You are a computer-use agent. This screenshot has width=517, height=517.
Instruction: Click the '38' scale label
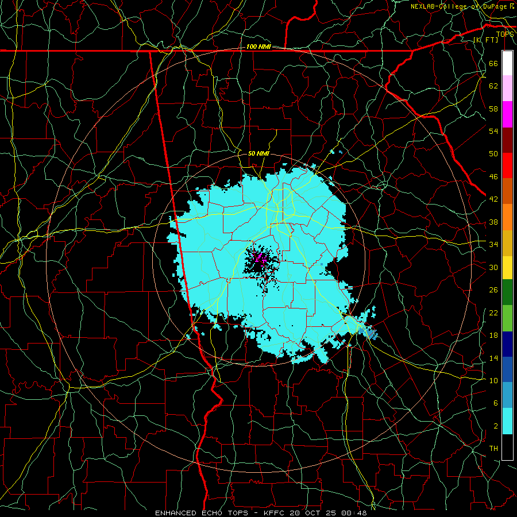click(493, 222)
